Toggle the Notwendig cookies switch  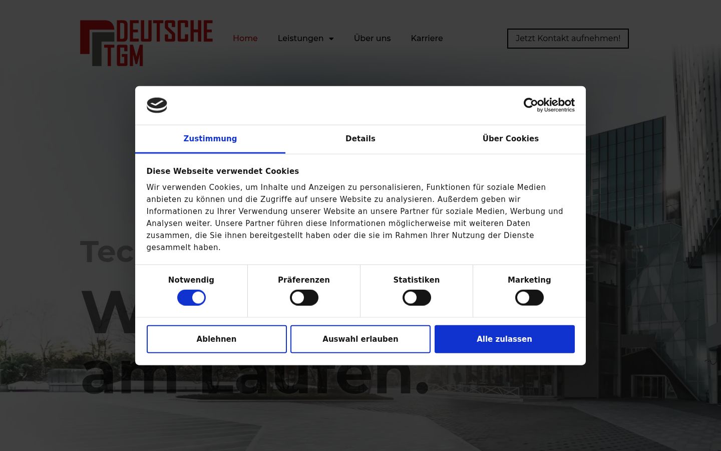[x=191, y=298]
